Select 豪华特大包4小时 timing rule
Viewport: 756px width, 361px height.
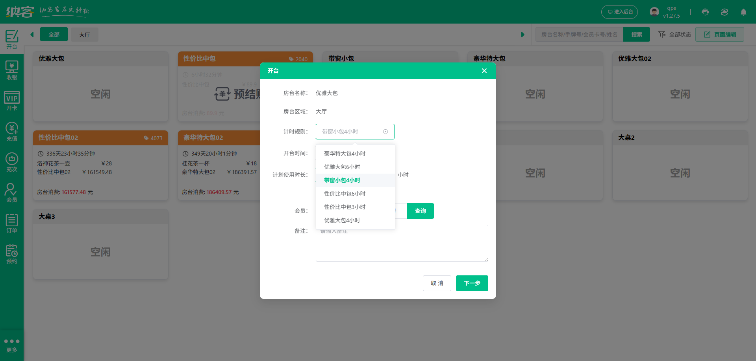tap(346, 153)
